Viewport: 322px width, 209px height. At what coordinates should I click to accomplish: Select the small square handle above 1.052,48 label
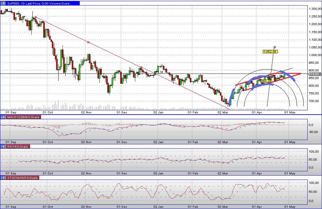[275, 47]
